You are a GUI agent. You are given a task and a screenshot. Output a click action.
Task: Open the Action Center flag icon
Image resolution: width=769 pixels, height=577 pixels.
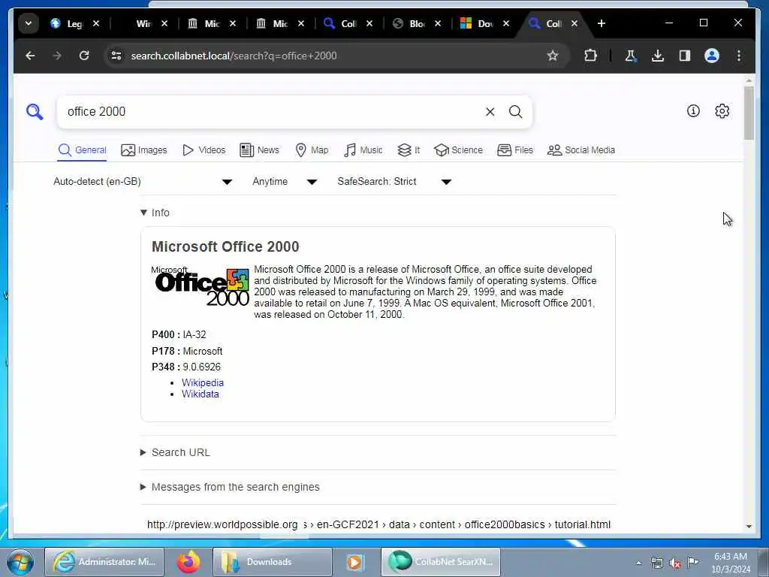(x=692, y=563)
